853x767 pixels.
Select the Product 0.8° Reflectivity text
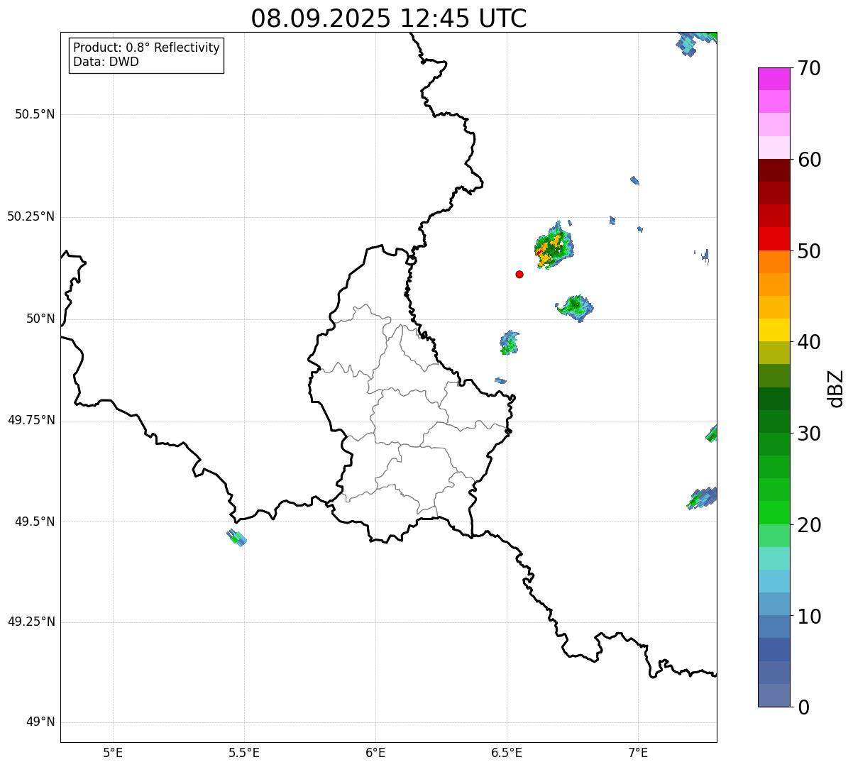point(146,48)
